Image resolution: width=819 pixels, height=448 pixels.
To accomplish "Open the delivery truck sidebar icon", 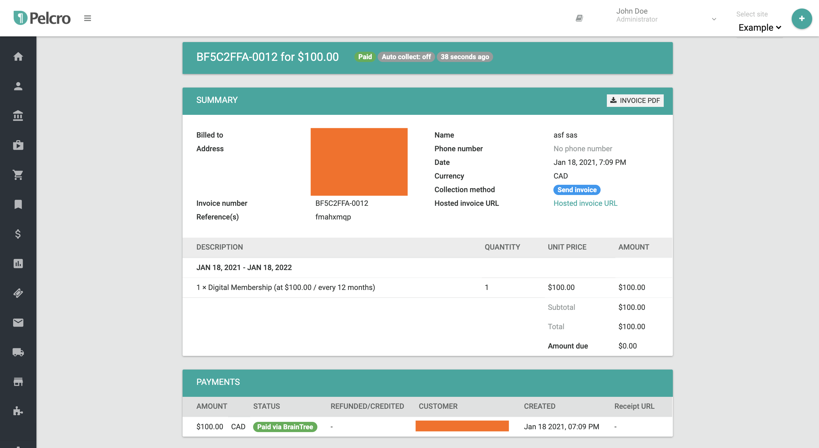I will 18,352.
